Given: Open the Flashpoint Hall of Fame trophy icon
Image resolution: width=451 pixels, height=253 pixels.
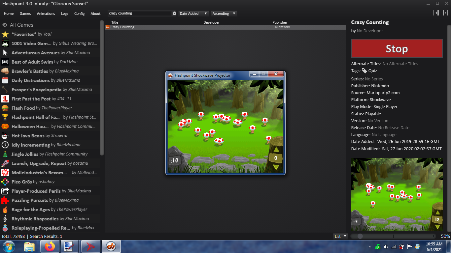Looking at the screenshot, I should (x=5, y=117).
